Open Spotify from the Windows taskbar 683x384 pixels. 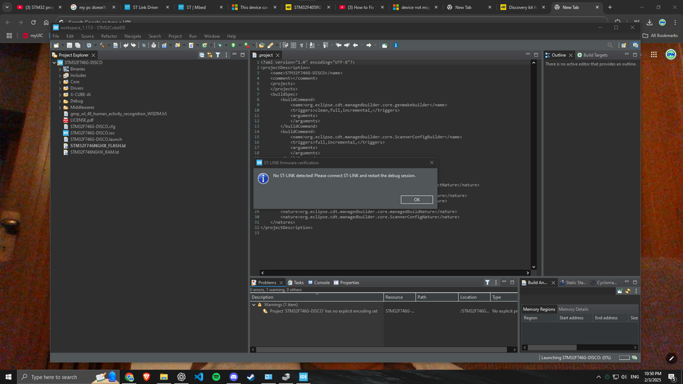[x=216, y=377]
